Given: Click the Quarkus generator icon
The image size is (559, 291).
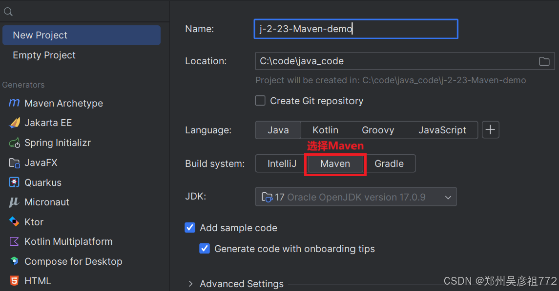Looking at the screenshot, I should click(14, 182).
